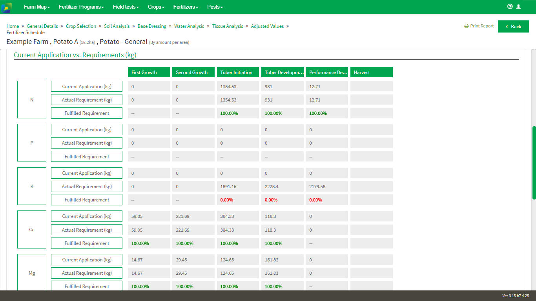Open Soil Analysis breadcrumb step
536x301 pixels.
(117, 26)
